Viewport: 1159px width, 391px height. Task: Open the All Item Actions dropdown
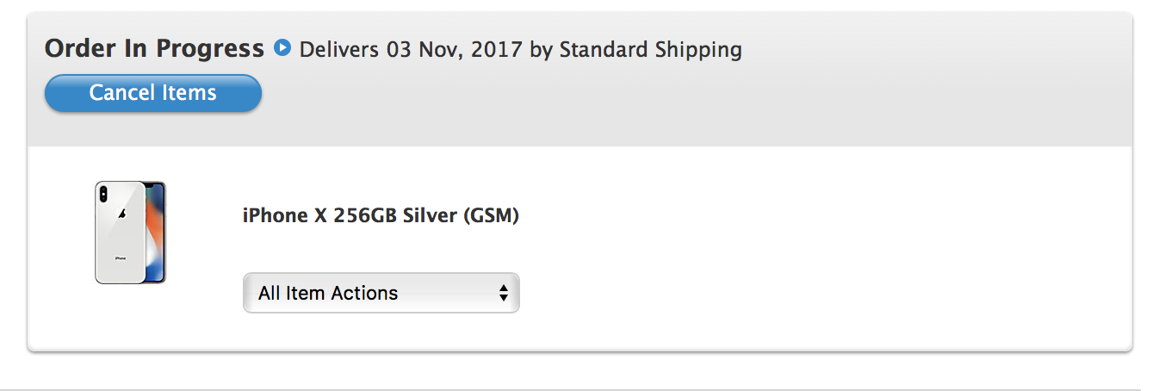[381, 293]
